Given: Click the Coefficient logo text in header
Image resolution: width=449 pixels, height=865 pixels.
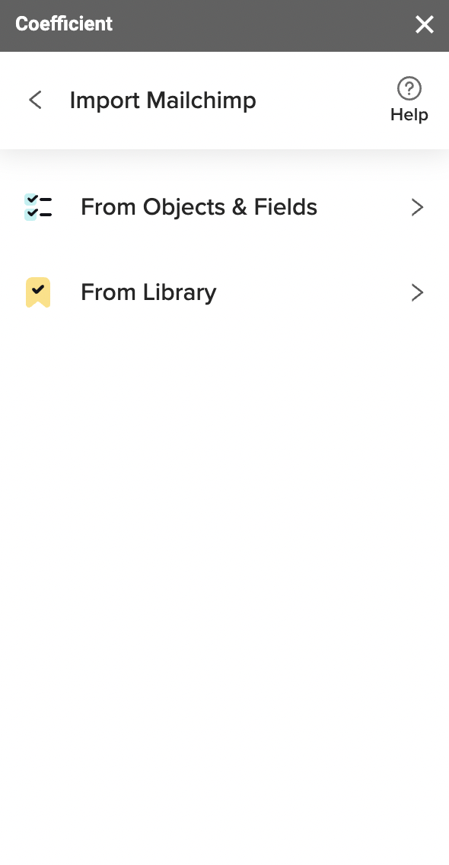Looking at the screenshot, I should [63, 24].
